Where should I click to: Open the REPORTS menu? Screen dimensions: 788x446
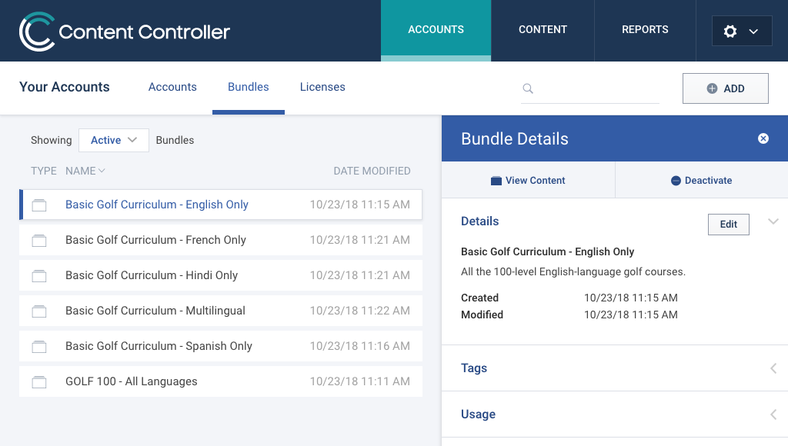coord(645,30)
